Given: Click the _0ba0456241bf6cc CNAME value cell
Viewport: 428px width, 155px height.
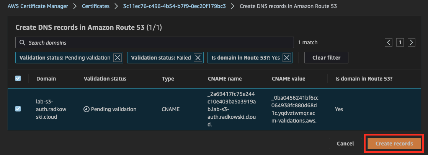Looking at the screenshot, I should point(295,109).
